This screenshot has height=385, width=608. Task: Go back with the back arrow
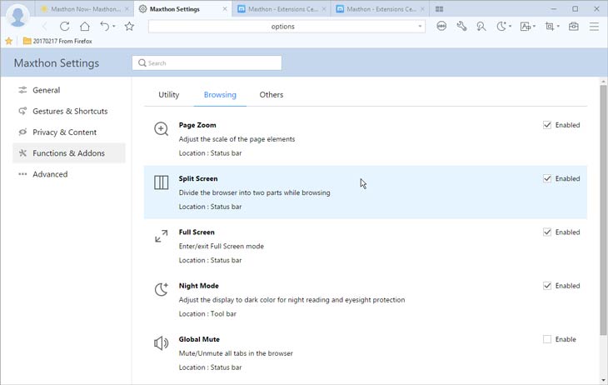coord(45,27)
